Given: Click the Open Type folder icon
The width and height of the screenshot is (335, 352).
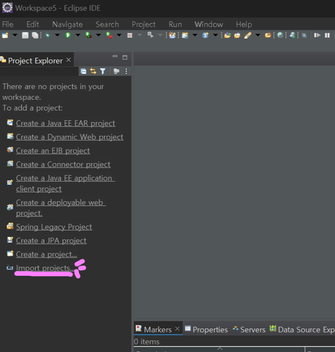Looking at the screenshot, I should pos(227,35).
